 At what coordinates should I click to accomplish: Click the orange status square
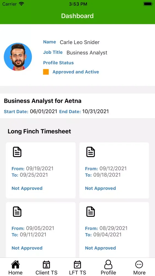click(x=46, y=72)
